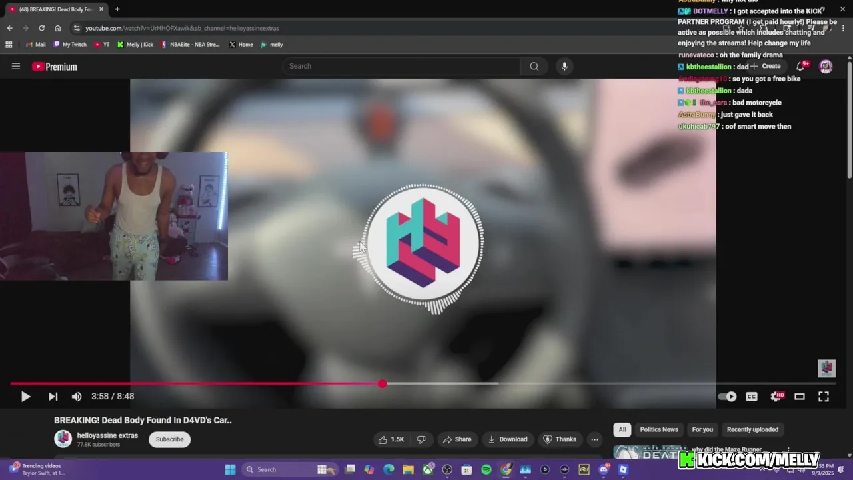The width and height of the screenshot is (853, 480).
Task: Open Mail bookmark
Action: [36, 45]
